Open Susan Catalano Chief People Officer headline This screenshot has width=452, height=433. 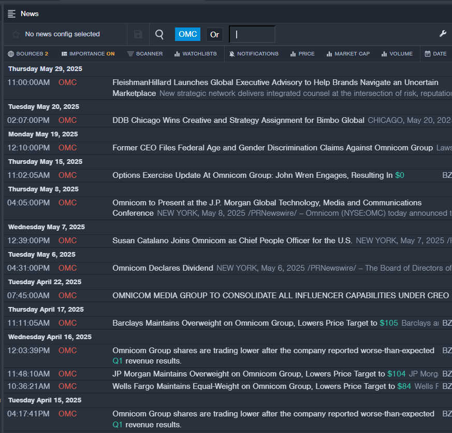pos(232,241)
